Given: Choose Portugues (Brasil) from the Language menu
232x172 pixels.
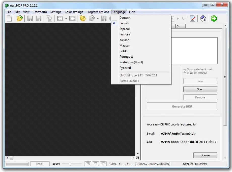Looking at the screenshot, I should coord(131,62).
